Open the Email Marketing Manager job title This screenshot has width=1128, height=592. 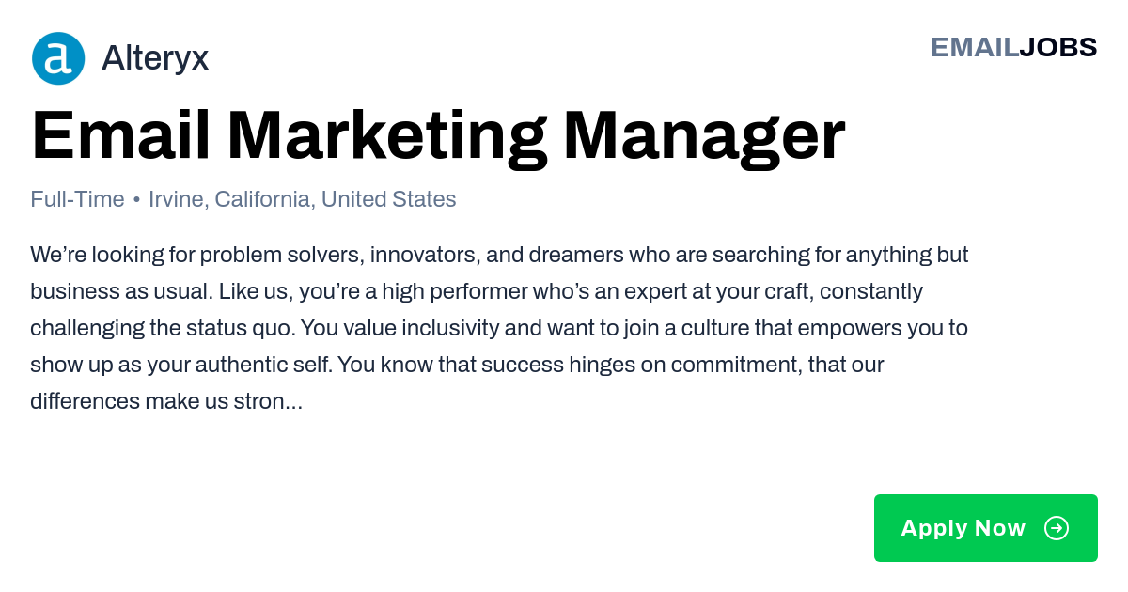(438, 137)
